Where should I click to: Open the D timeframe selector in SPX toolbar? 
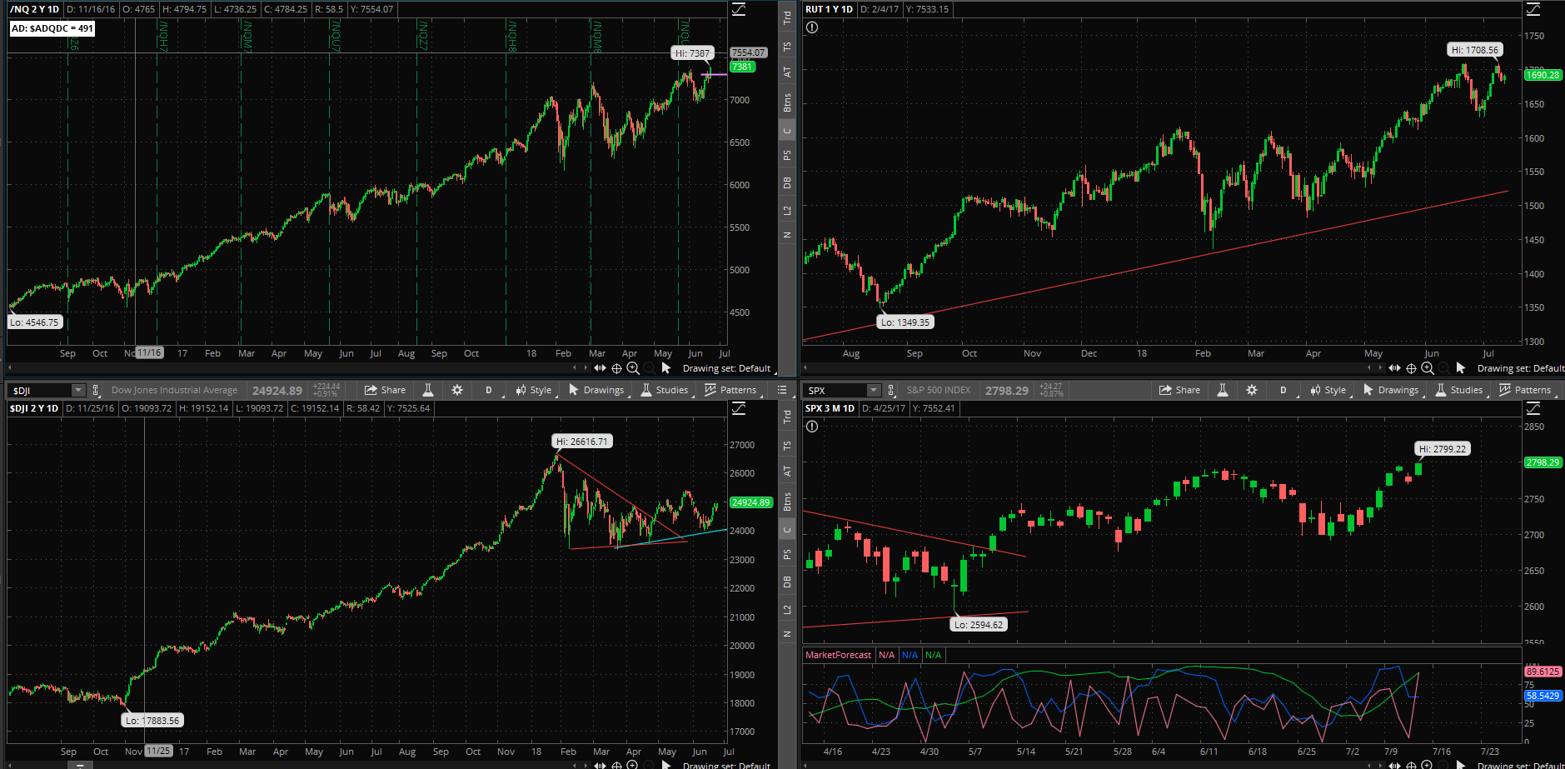(1283, 390)
